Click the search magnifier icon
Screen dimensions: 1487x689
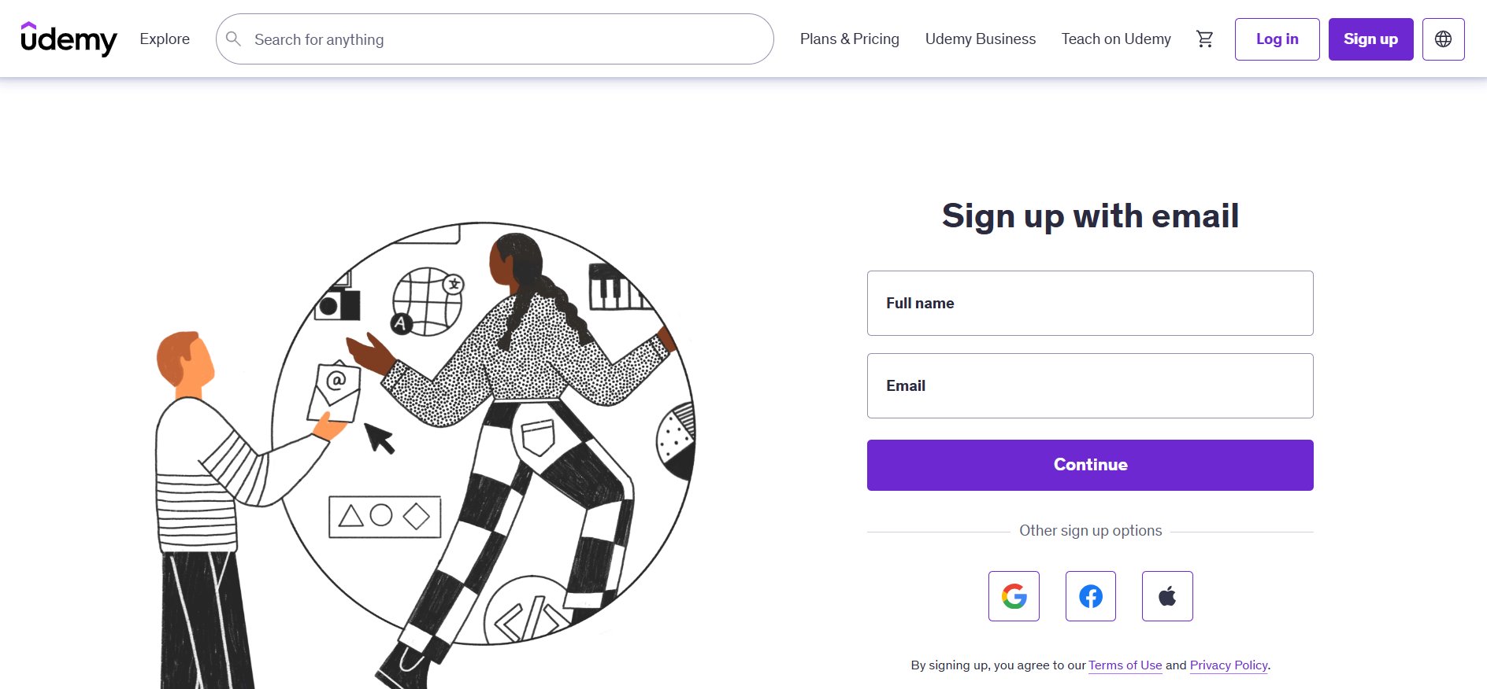(x=233, y=39)
